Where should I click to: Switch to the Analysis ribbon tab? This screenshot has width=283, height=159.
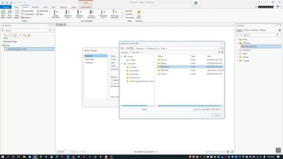(x=35, y=7)
